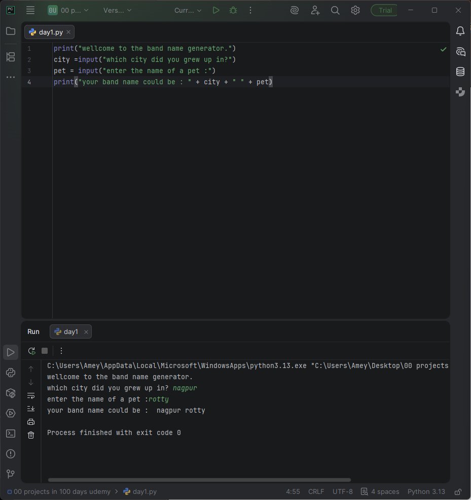Click line number 2 in the gutter

(x=29, y=59)
